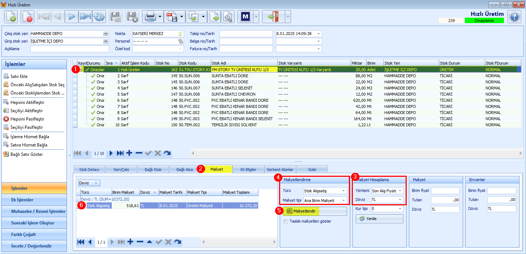Click the Açıklama input field

(x=69, y=49)
